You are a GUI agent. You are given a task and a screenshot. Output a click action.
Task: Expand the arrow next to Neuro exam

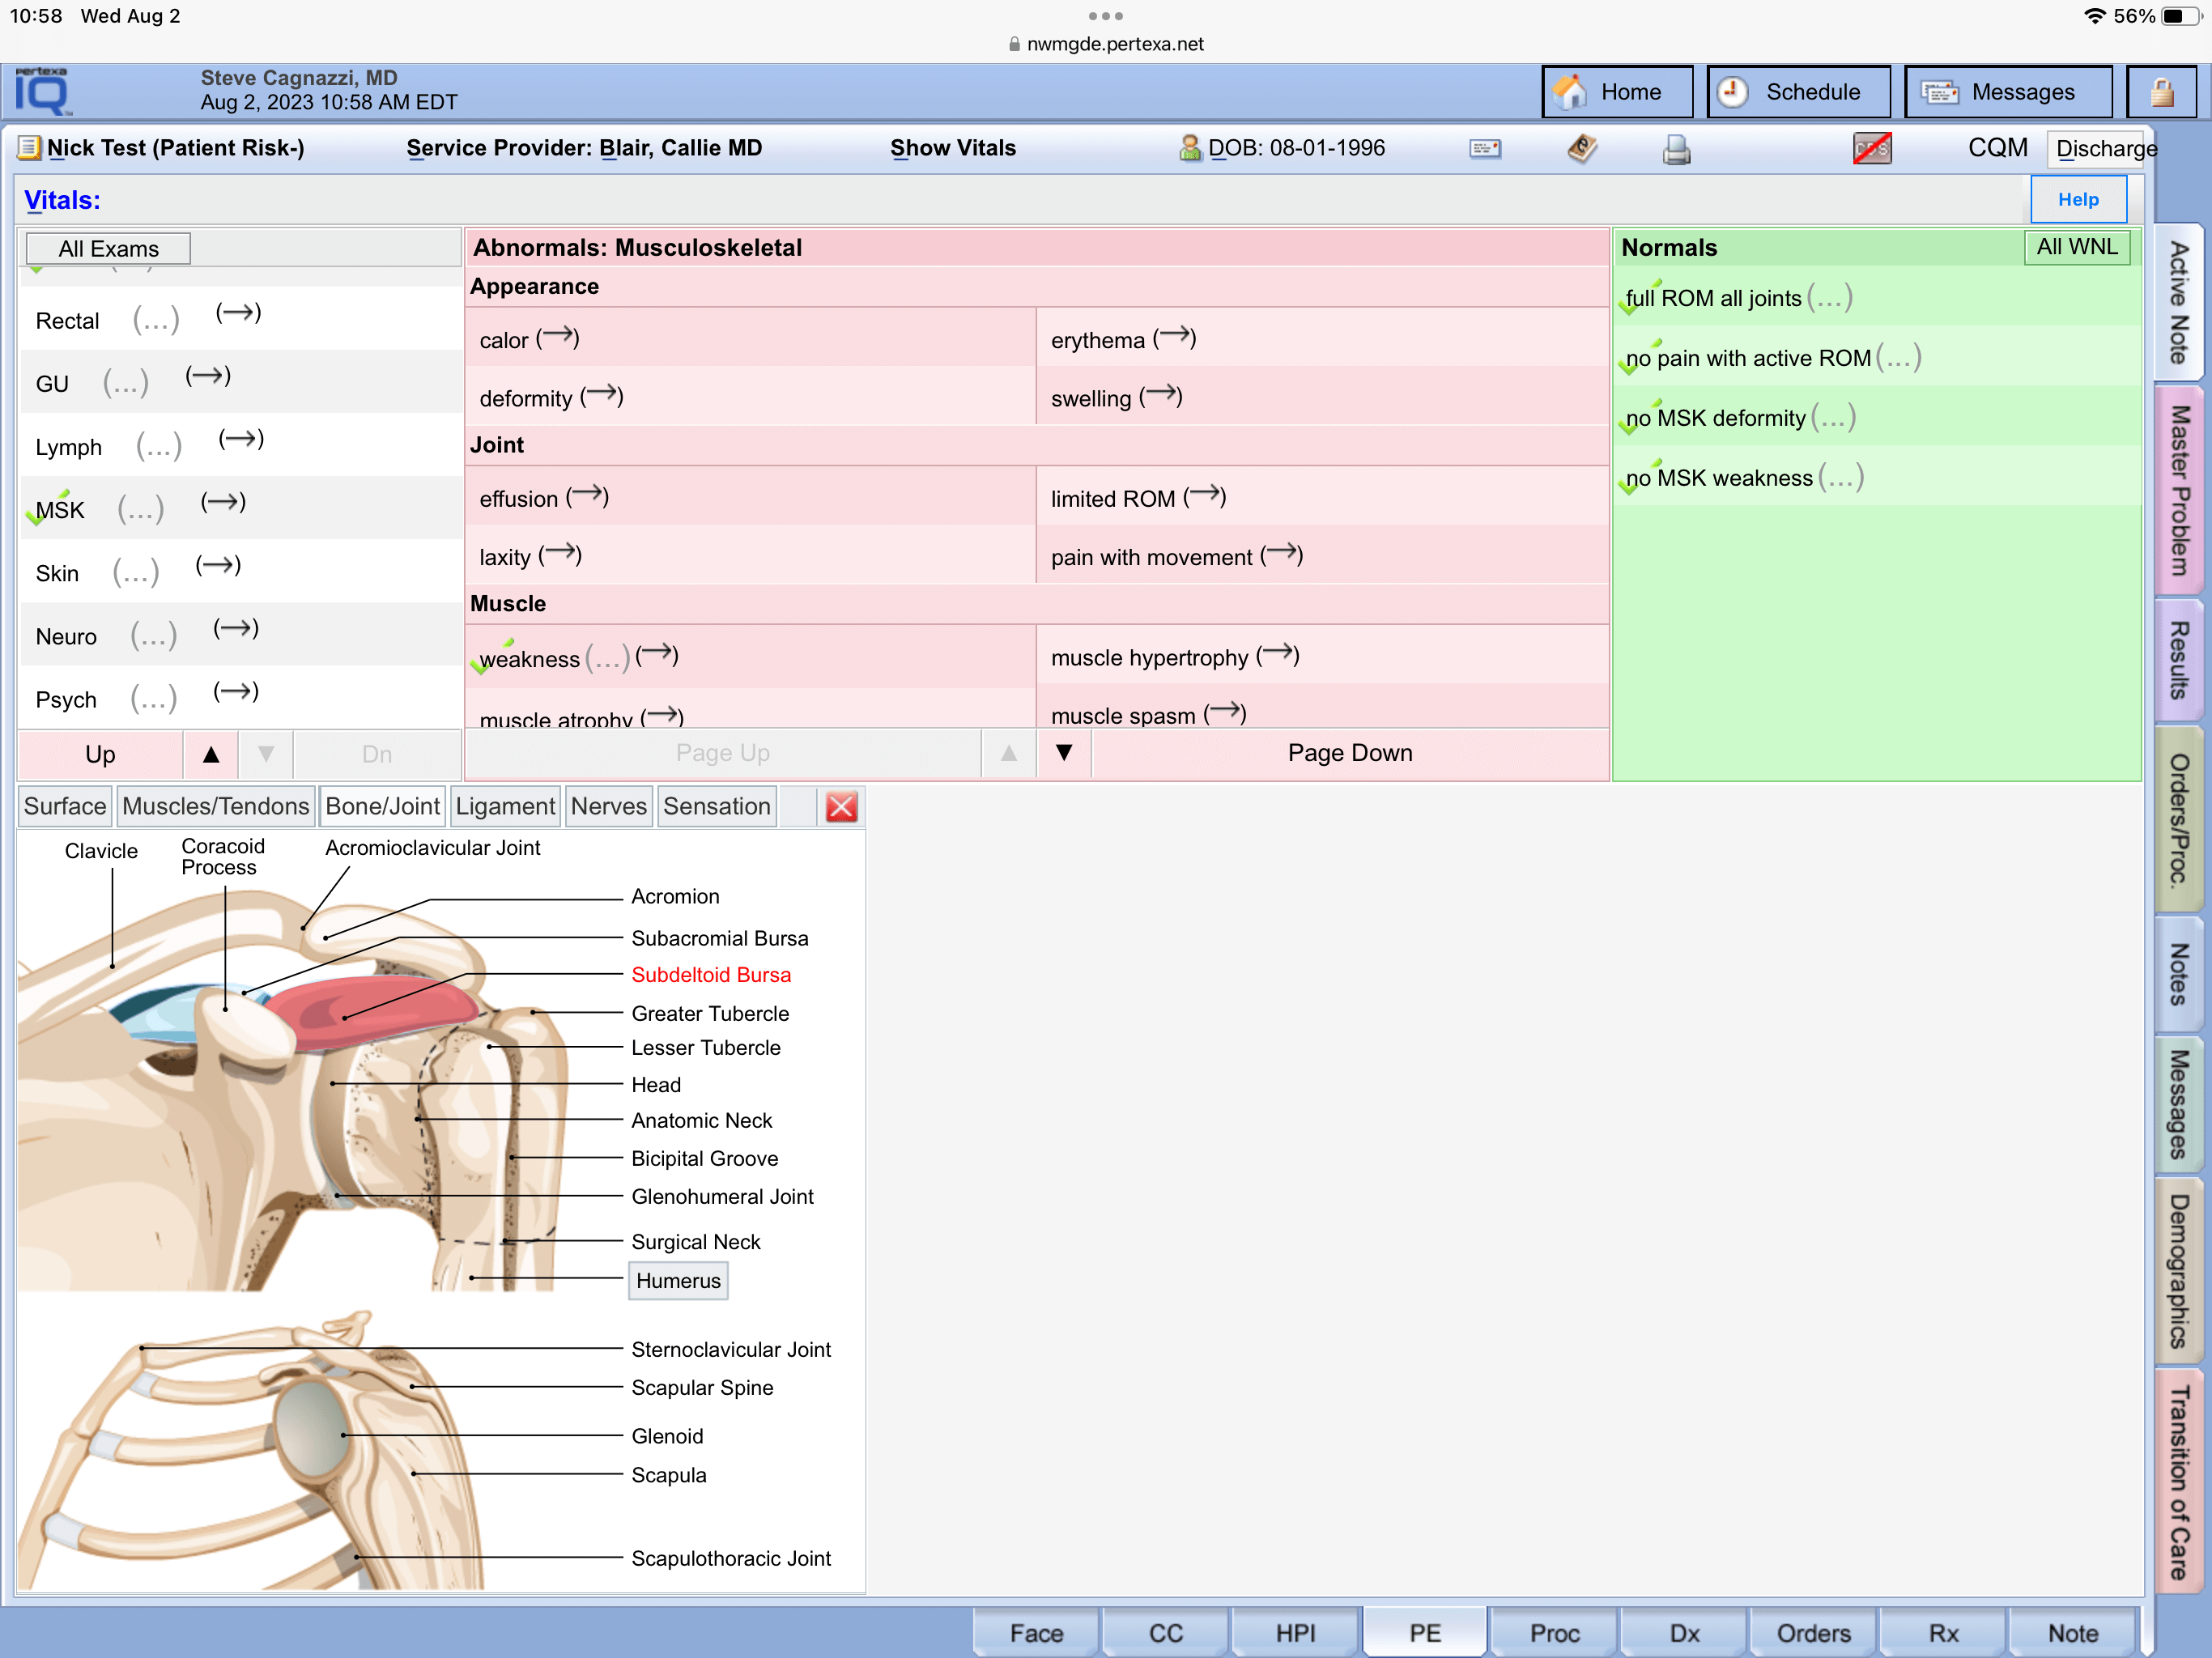(x=236, y=629)
